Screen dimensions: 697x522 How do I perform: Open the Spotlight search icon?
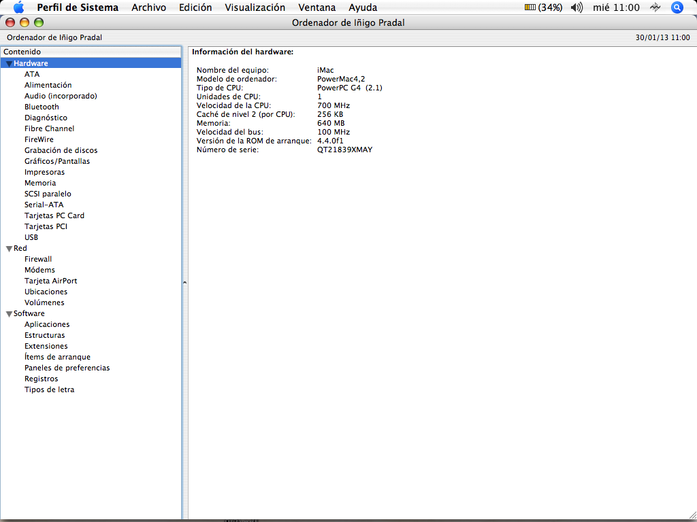pos(677,7)
